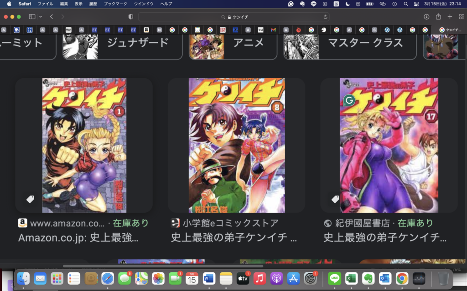
Task: Open the Safari sidebar
Action: coord(32,17)
